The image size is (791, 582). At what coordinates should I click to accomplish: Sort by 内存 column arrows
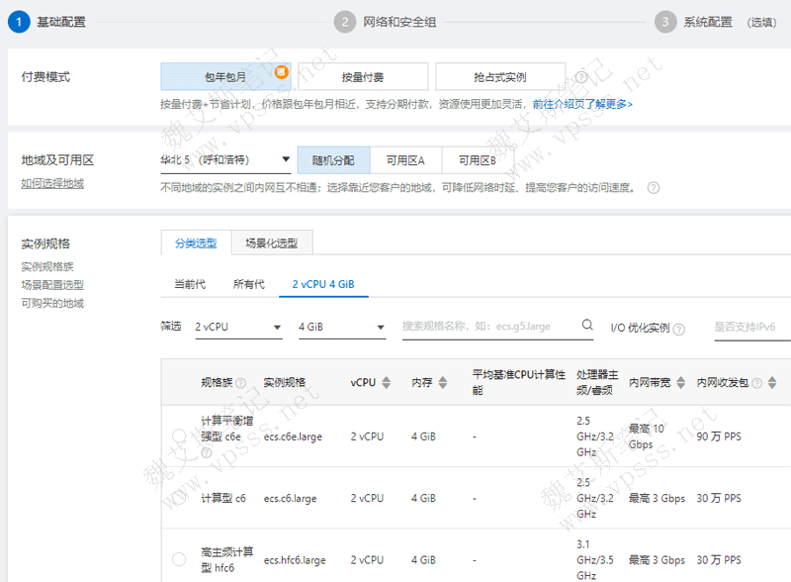pyautogui.click(x=442, y=382)
